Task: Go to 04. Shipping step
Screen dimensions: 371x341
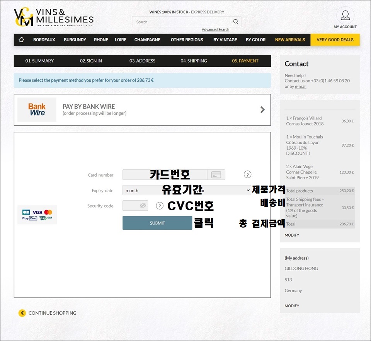Action: point(194,61)
